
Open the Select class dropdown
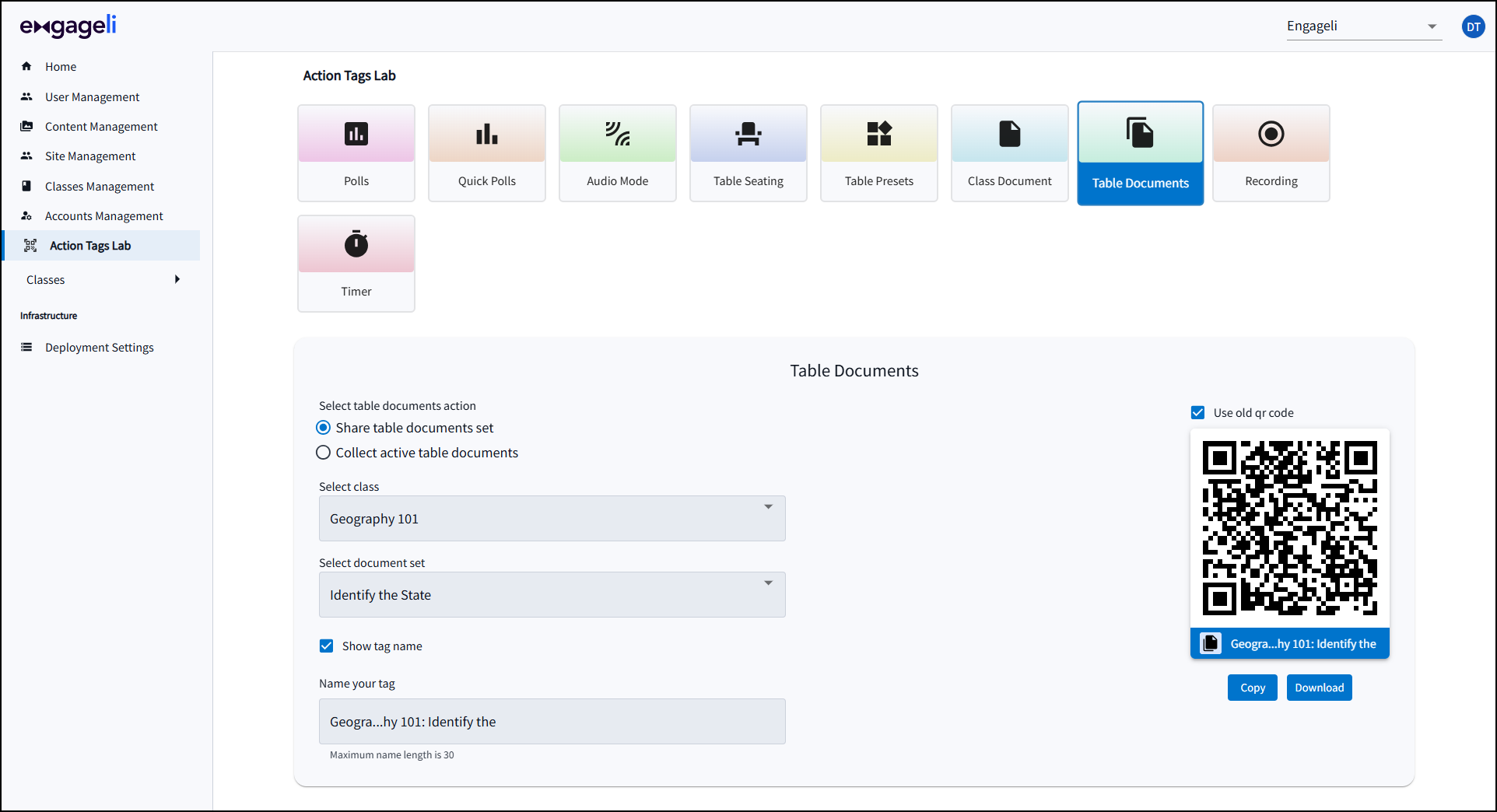[552, 519]
